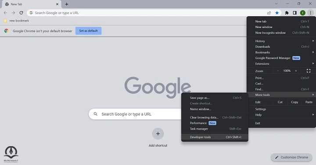
Task: Open Performance in More tools
Action: (x=215, y=123)
